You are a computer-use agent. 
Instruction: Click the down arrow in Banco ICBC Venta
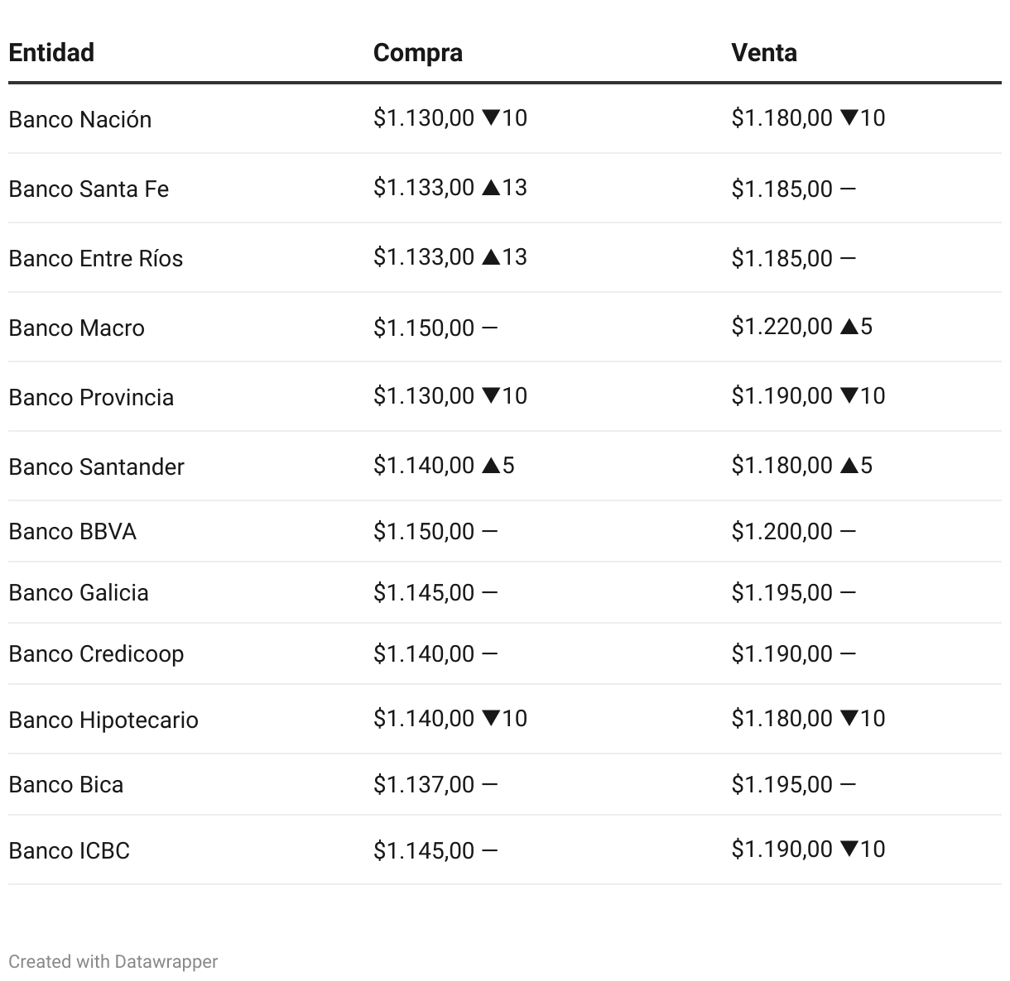click(849, 849)
